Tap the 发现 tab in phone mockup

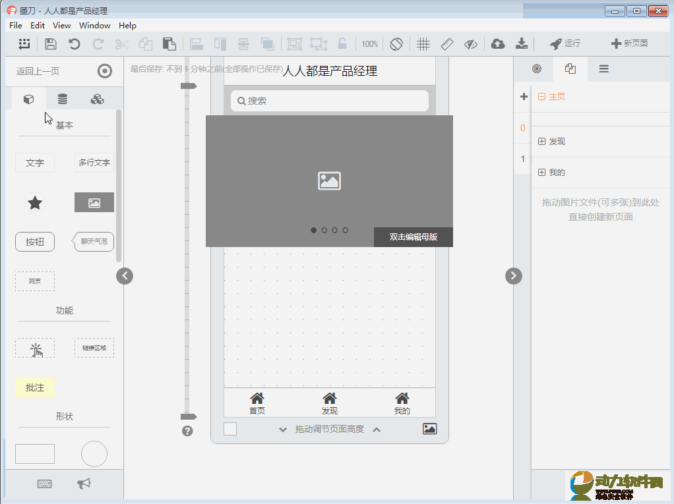[330, 404]
